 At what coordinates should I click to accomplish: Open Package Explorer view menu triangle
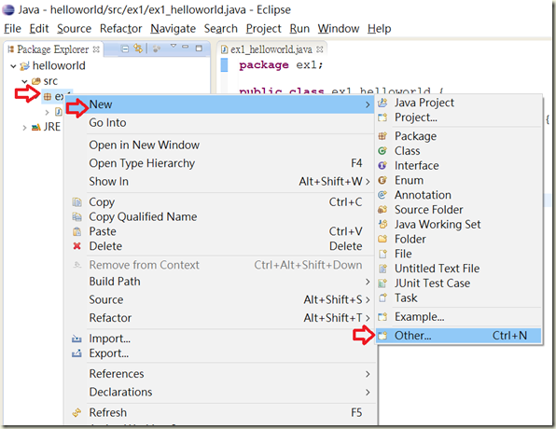[173, 46]
